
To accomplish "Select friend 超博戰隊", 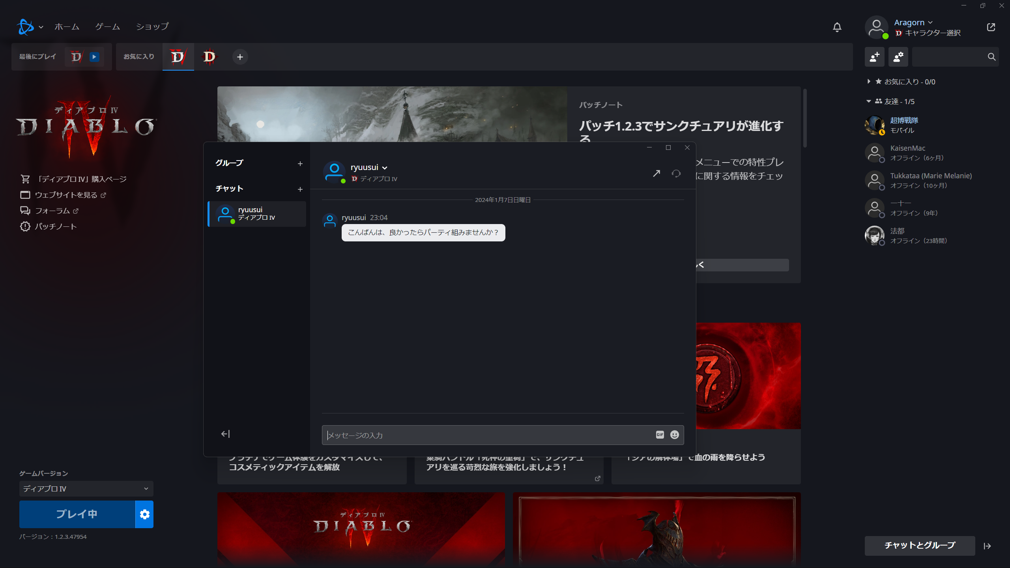I will point(931,125).
